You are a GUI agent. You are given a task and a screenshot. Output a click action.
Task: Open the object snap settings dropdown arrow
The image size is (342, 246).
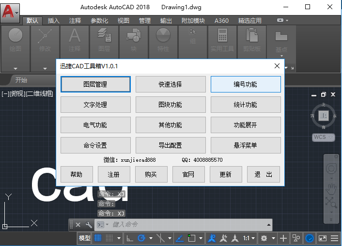[201, 238]
